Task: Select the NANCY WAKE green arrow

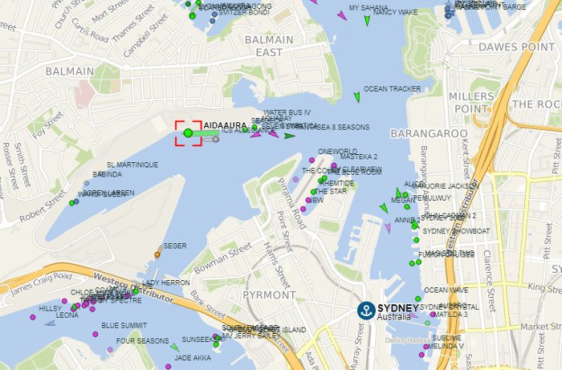Action: coord(367,20)
